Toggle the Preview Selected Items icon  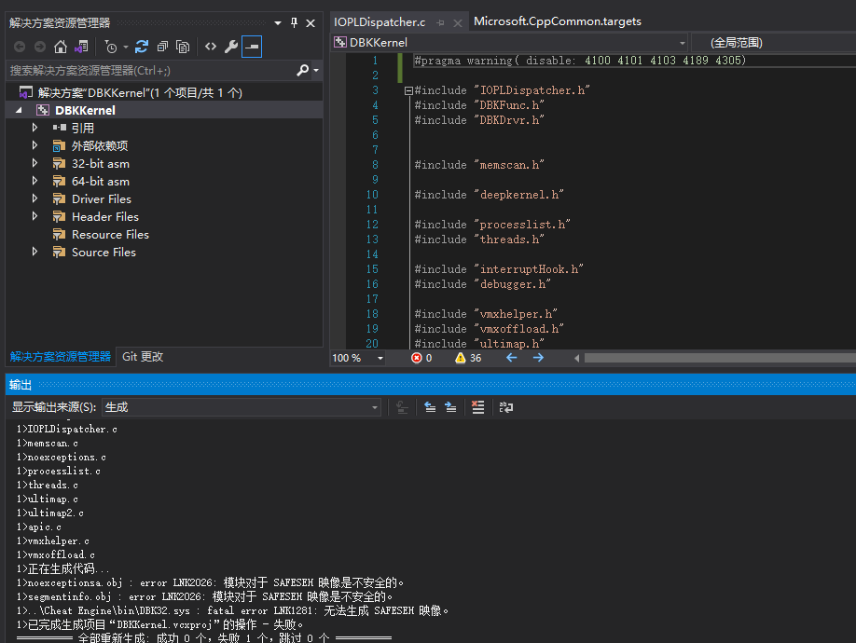click(250, 48)
